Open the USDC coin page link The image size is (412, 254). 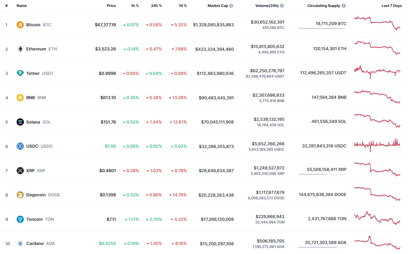(32, 146)
